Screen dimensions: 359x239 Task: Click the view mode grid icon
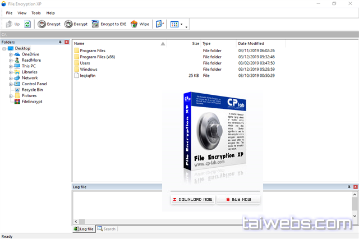pyautogui.click(x=174, y=24)
